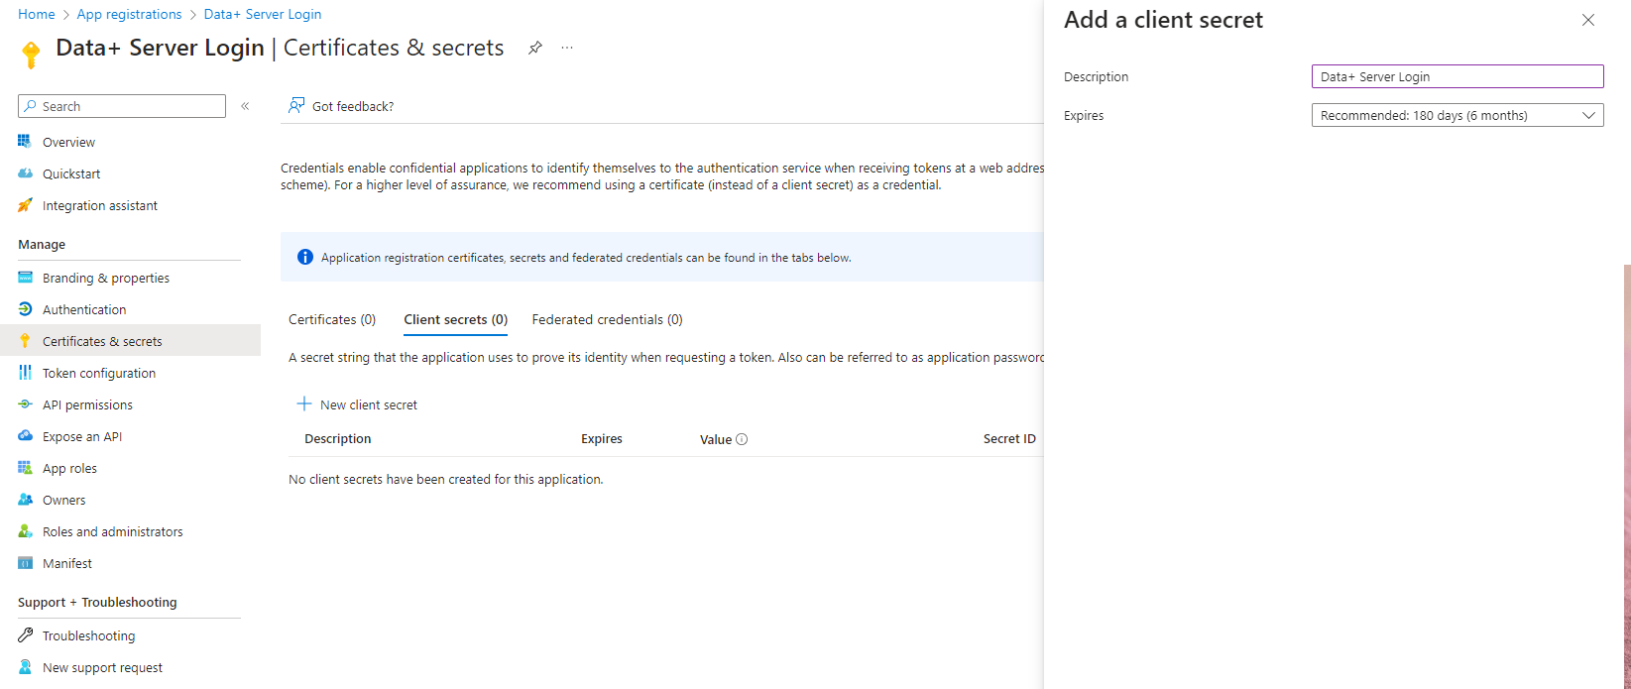1631x689 pixels.
Task: Select the Client secrets (0) tab
Action: pos(456,319)
